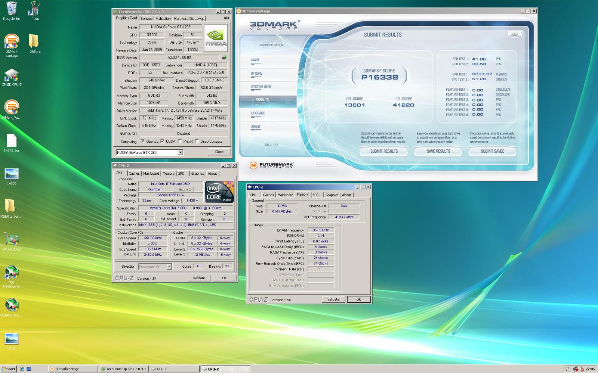Open ABOUT in 3DMark Vantage sidebar
Image resolution: width=598 pixels, height=373 pixels.
(x=256, y=127)
